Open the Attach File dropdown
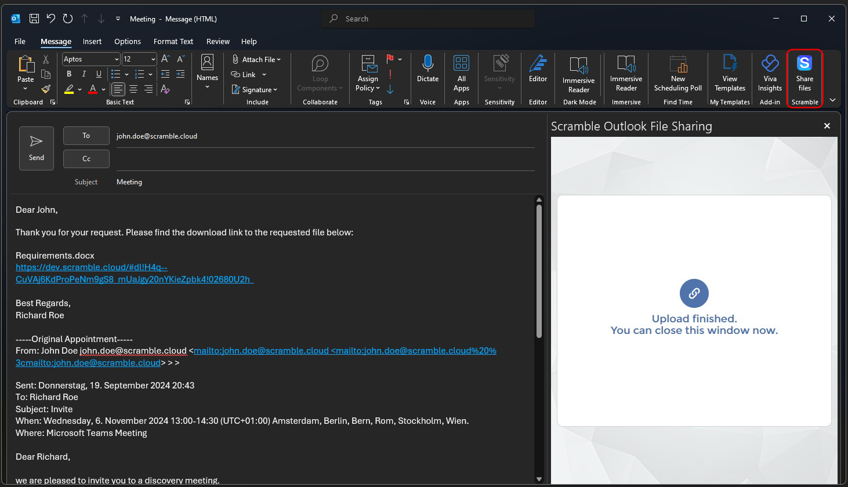The width and height of the screenshot is (848, 487). pos(256,59)
